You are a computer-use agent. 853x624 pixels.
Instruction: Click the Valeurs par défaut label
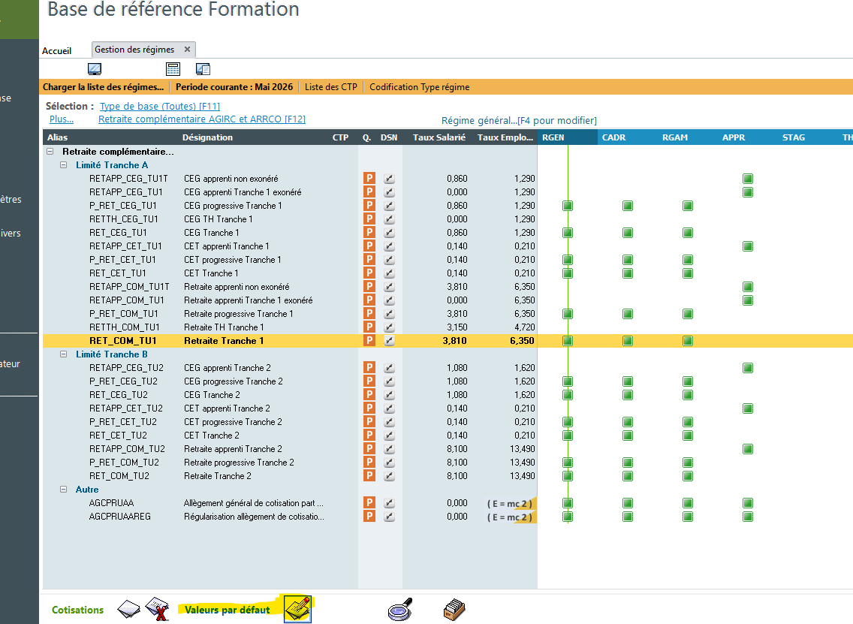[227, 610]
